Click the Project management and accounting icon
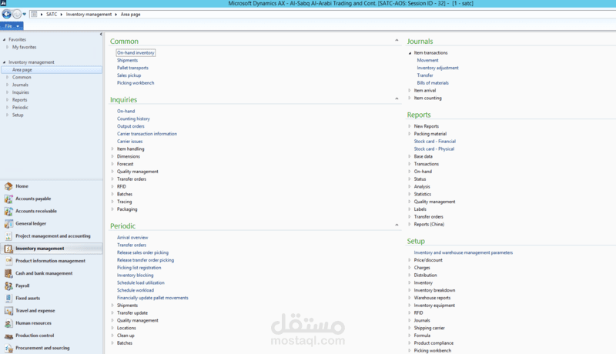 [8, 235]
